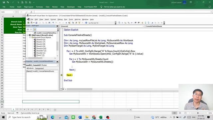Select Sheet14 (10) in the project tree
The height and width of the screenshot is (120, 213).
pyautogui.click(x=41, y=48)
